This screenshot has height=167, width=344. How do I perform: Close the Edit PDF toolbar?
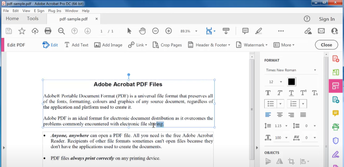(326, 45)
